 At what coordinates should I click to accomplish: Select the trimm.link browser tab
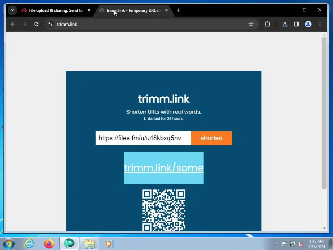pos(134,10)
